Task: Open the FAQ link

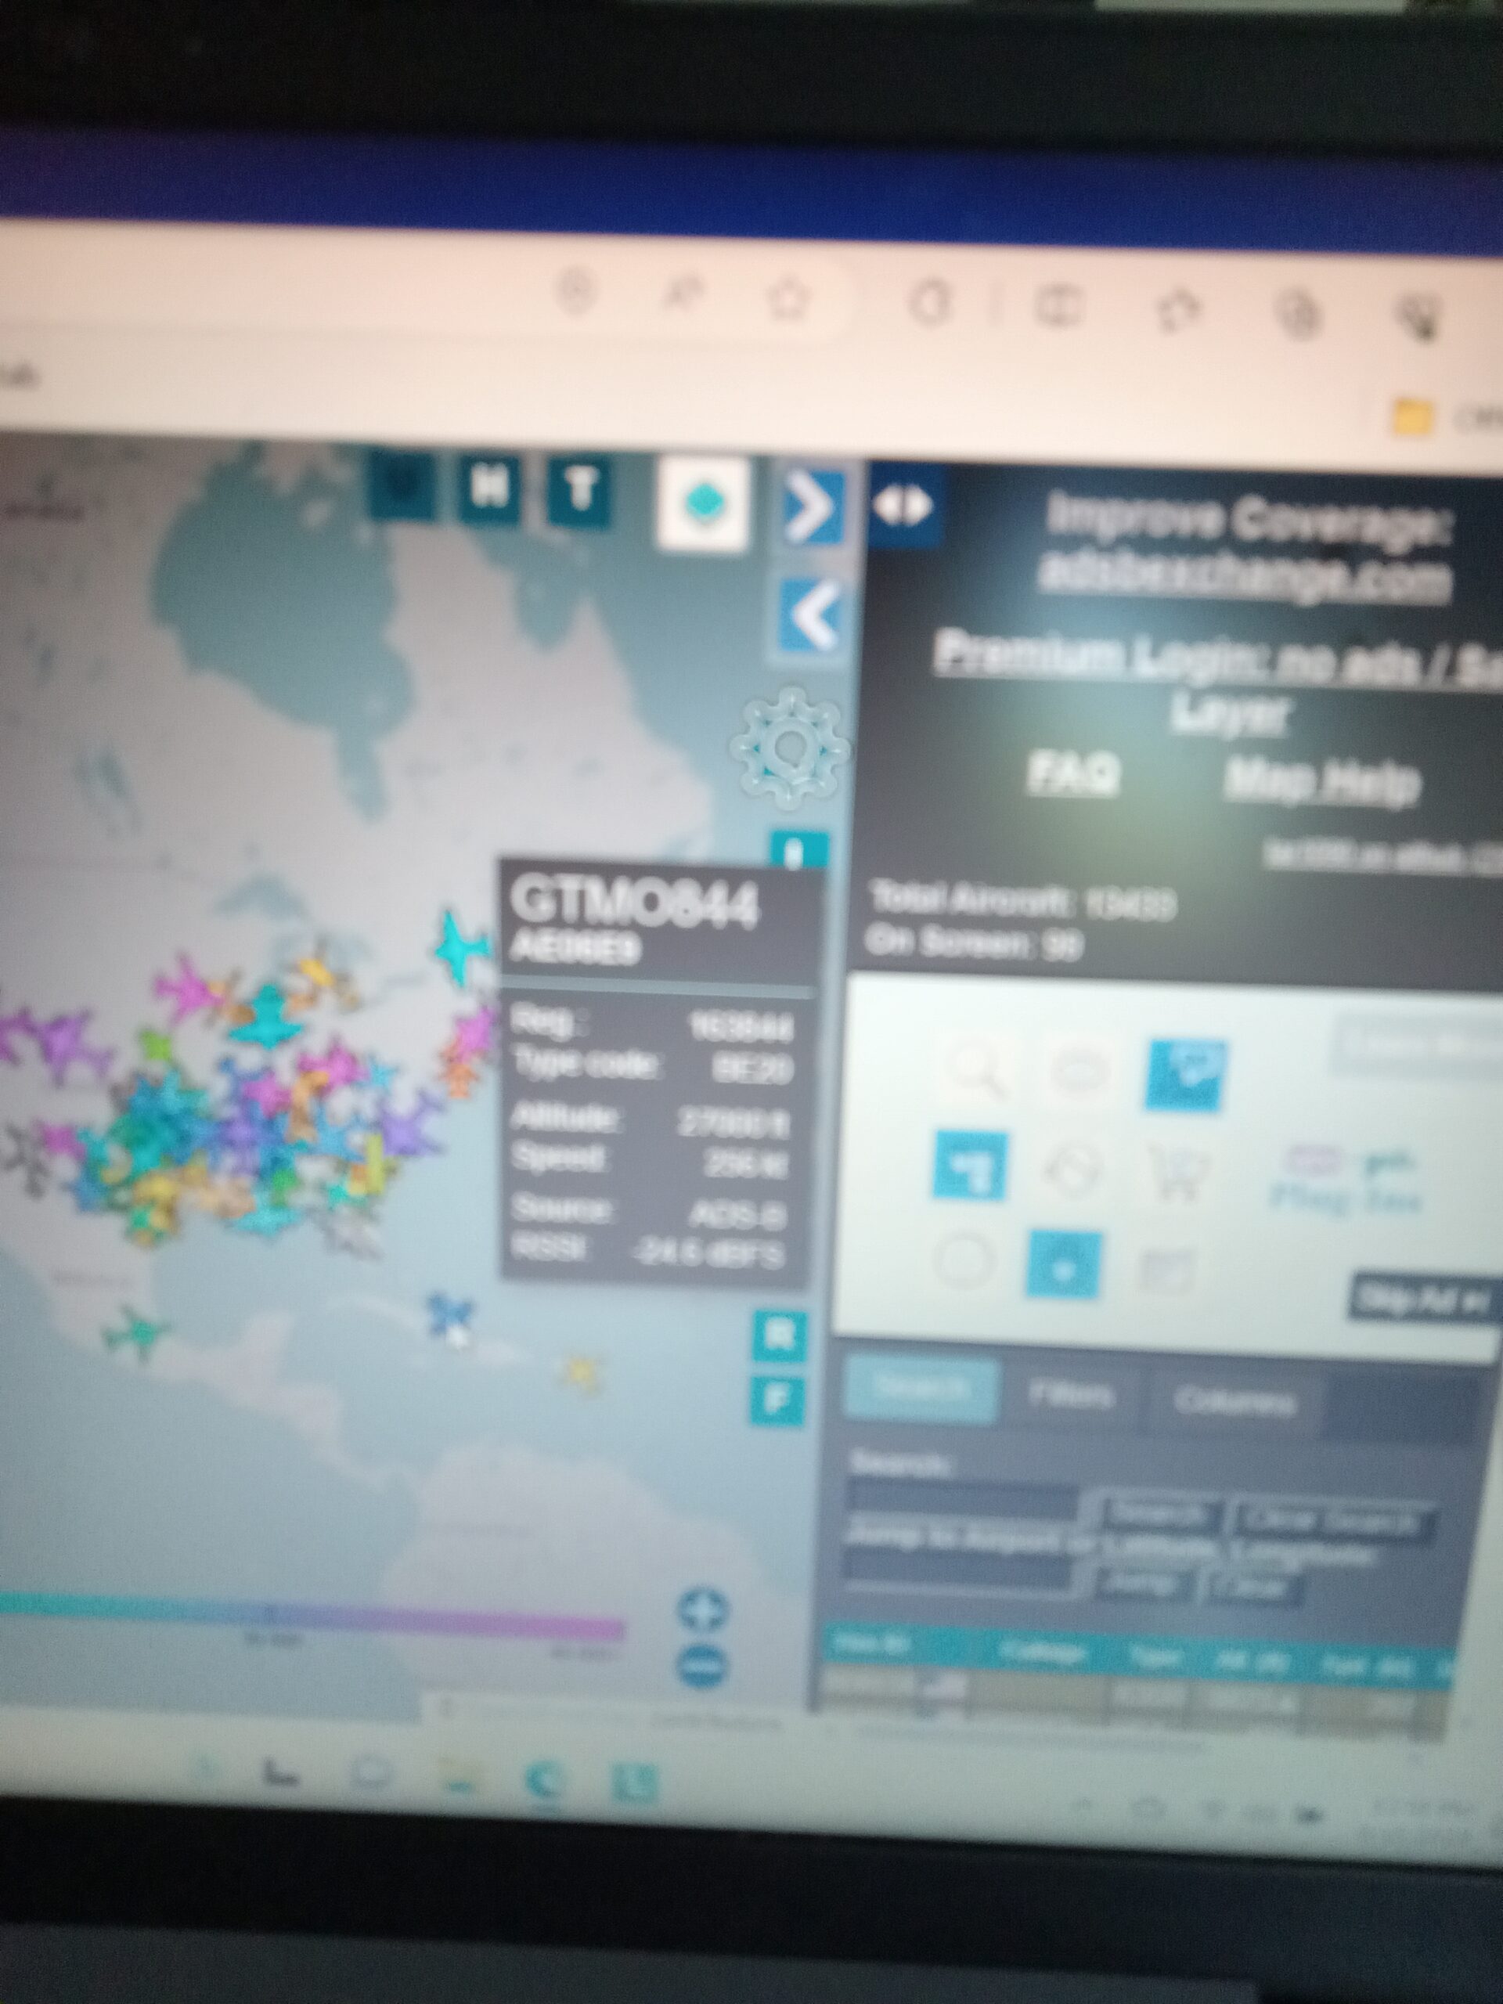Action: click(x=1073, y=773)
